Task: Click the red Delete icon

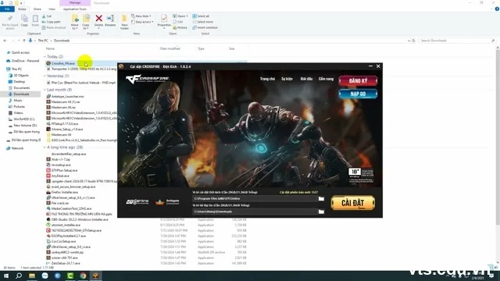Action: pos(99,21)
